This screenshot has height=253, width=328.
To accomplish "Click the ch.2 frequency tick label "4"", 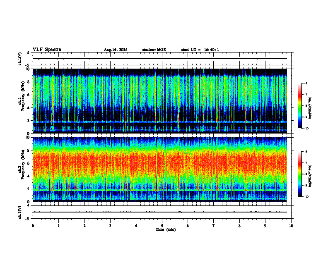I will point(29,176).
